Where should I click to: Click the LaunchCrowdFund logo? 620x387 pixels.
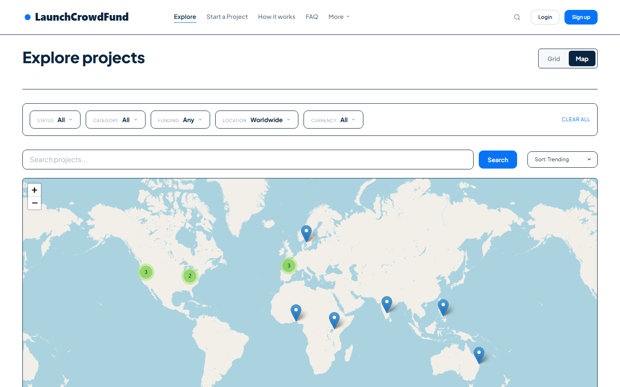[77, 17]
